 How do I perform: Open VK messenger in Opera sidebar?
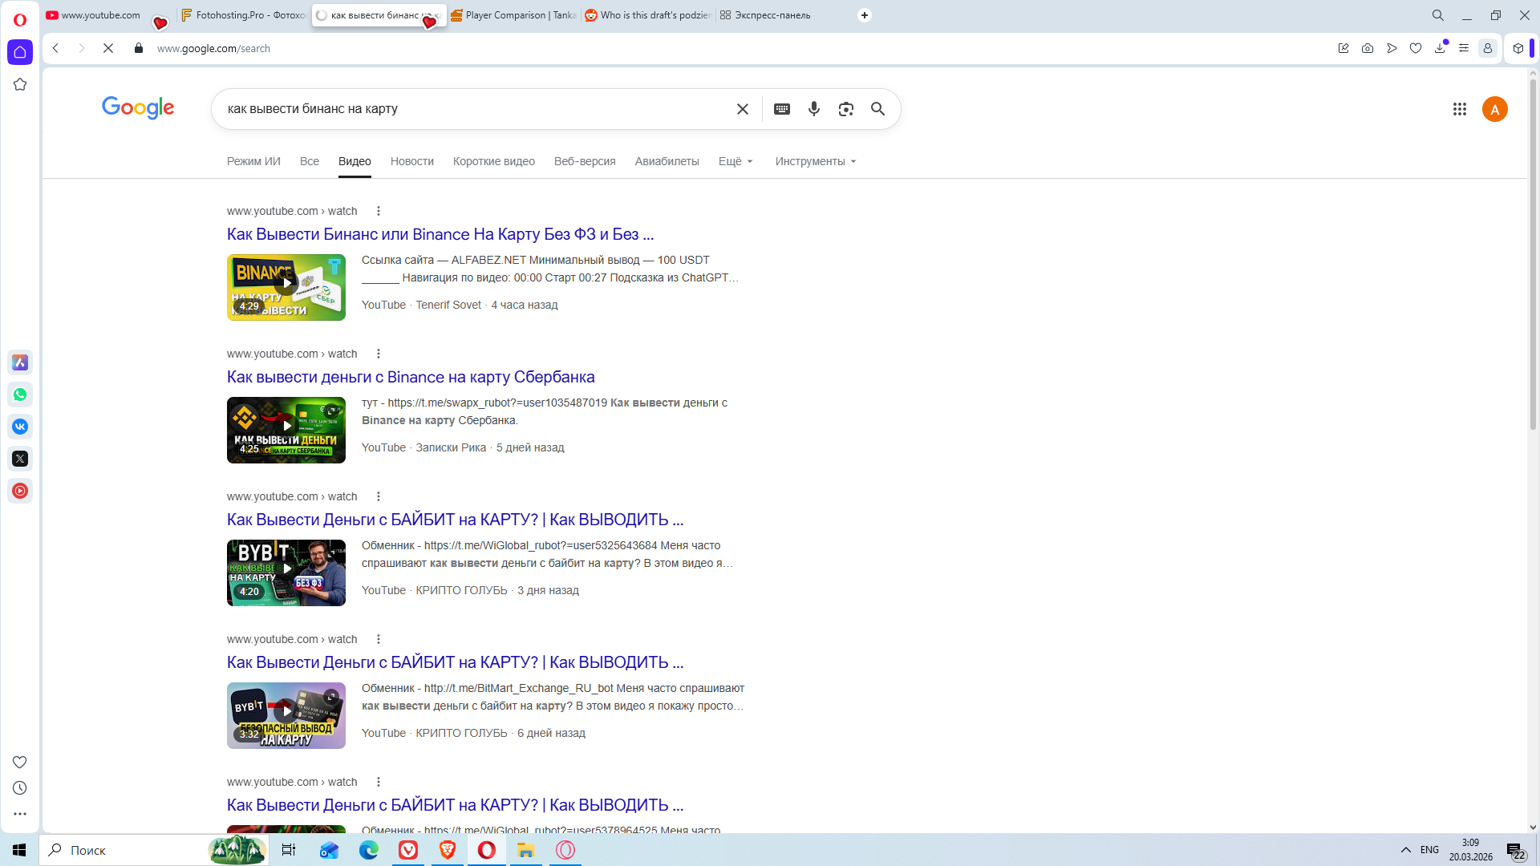(x=20, y=427)
